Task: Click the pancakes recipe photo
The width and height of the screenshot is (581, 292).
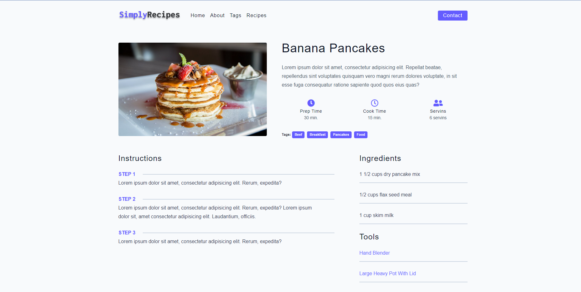Action: (x=192, y=89)
